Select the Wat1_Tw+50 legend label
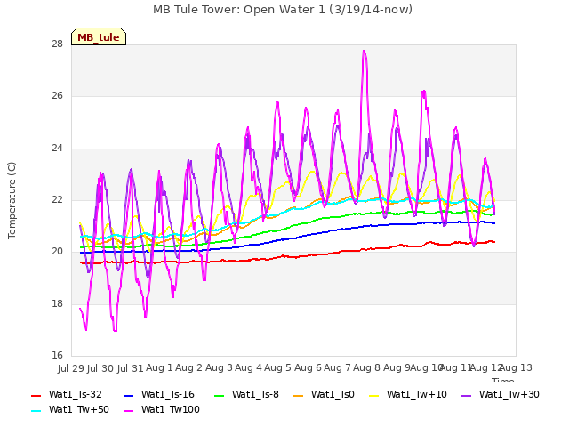This screenshot has height=427, width=569. [79, 409]
